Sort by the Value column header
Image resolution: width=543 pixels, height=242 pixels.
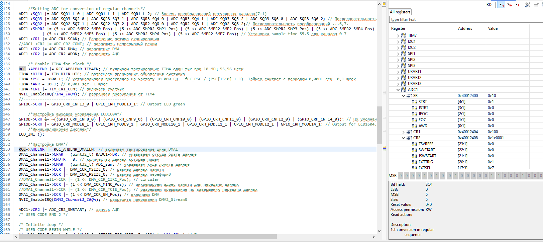pos(493,28)
